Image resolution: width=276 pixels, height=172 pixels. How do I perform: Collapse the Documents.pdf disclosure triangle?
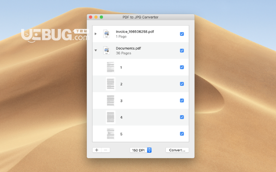coord(96,50)
